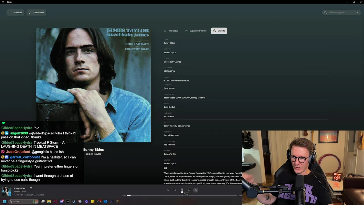Click masterer Darrell Johnson credit

171,135
